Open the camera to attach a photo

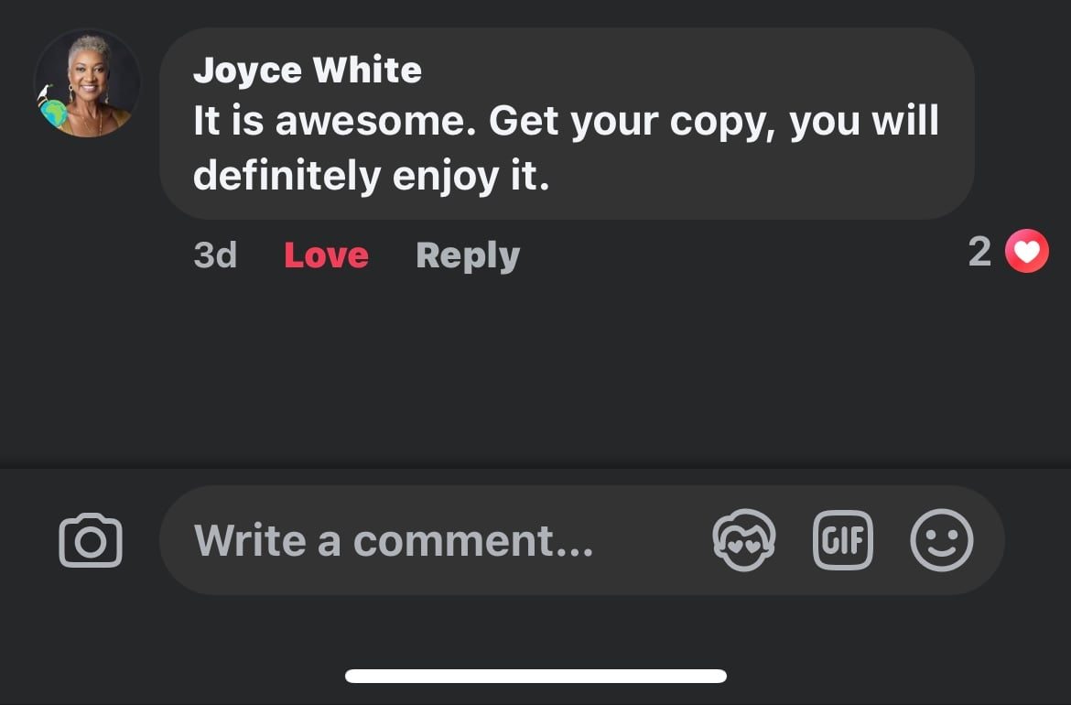click(x=91, y=541)
